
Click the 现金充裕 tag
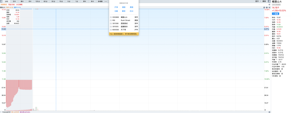click(x=11, y=4)
